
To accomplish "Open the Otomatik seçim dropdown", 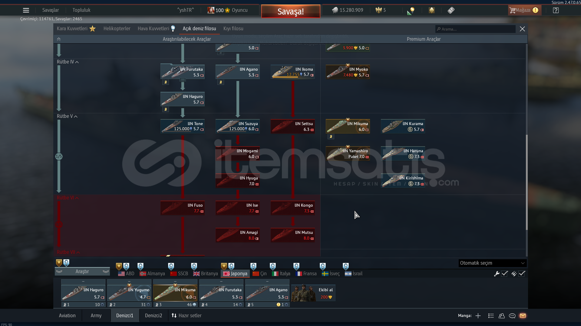I will [x=492, y=263].
